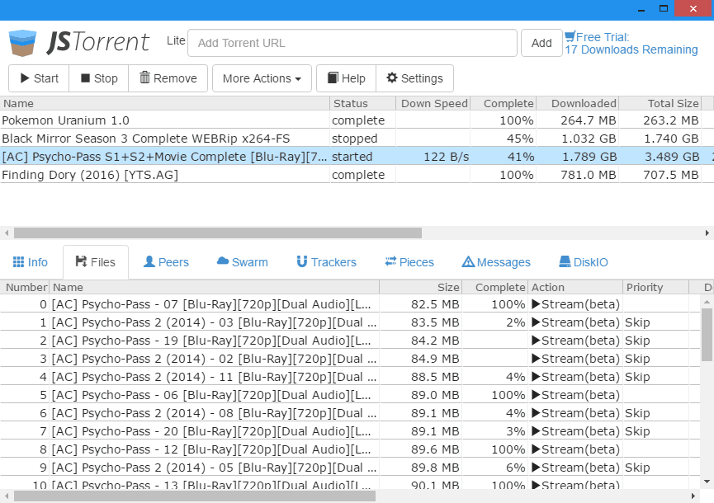This screenshot has height=503, width=714.
Task: Sort torrents by Name column header
Action: pos(165,103)
